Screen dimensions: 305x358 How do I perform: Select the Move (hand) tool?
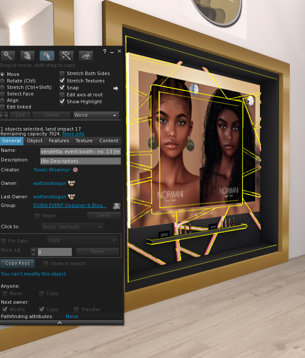coord(27,56)
